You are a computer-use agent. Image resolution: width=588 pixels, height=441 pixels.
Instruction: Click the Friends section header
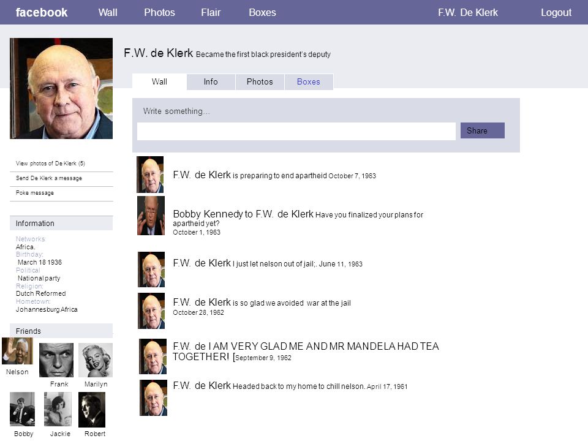point(61,331)
